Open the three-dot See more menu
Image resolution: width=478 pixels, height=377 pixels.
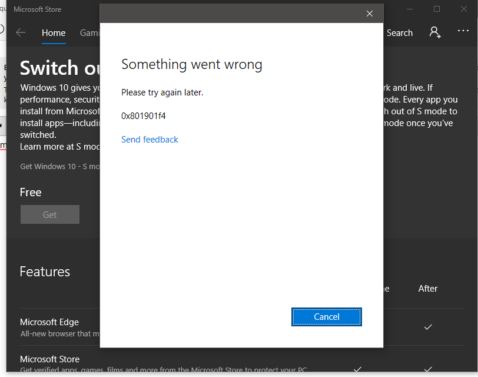click(463, 31)
